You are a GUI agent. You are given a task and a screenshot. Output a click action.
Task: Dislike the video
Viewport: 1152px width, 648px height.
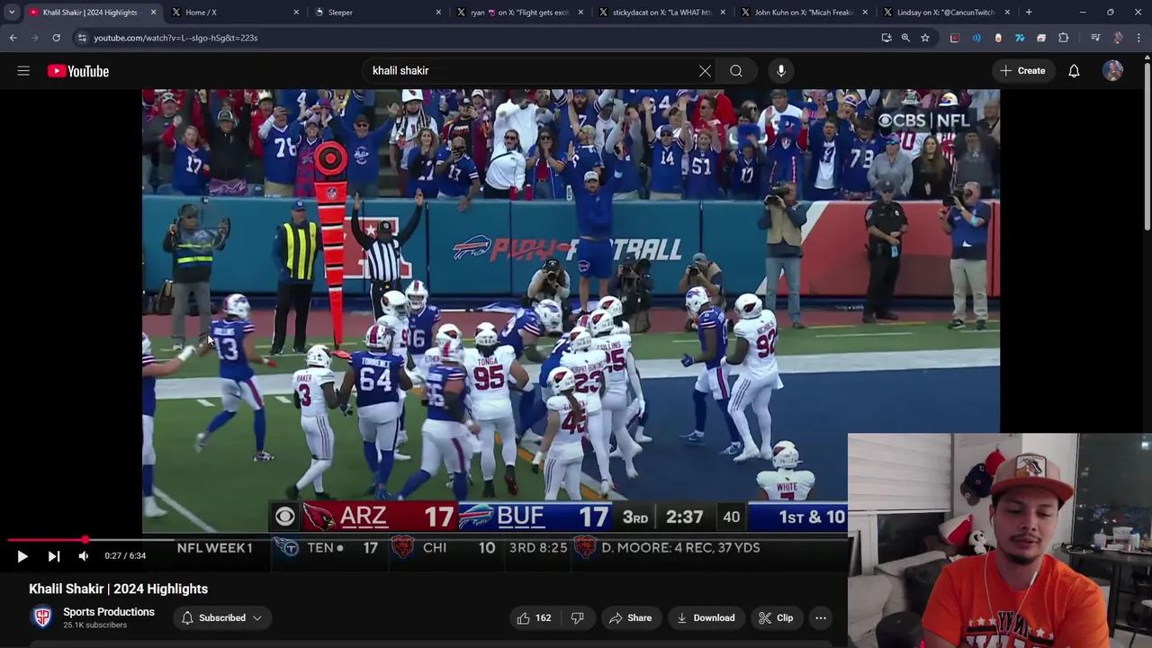pos(578,617)
